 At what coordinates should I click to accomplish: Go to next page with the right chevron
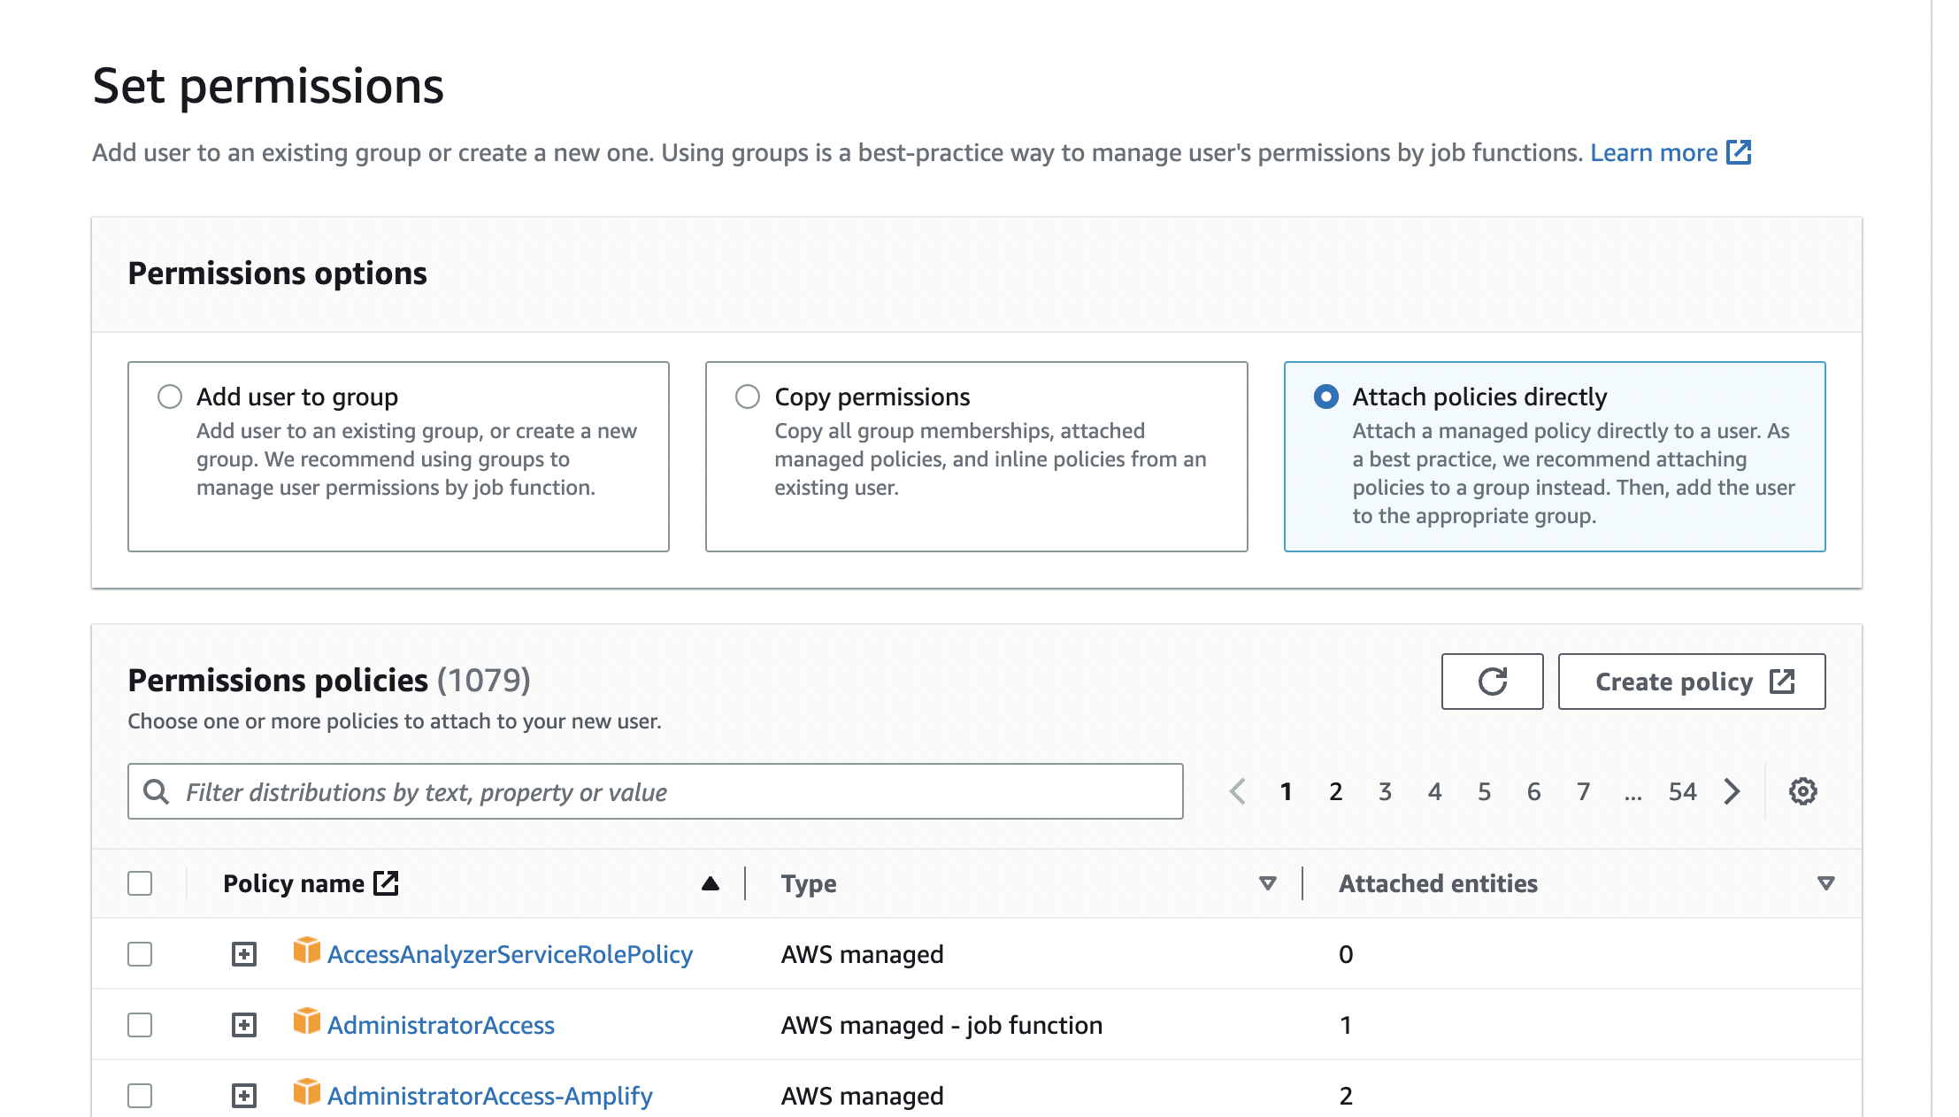tap(1731, 790)
